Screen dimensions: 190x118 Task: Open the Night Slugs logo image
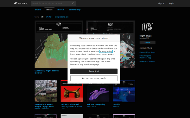[147, 27]
